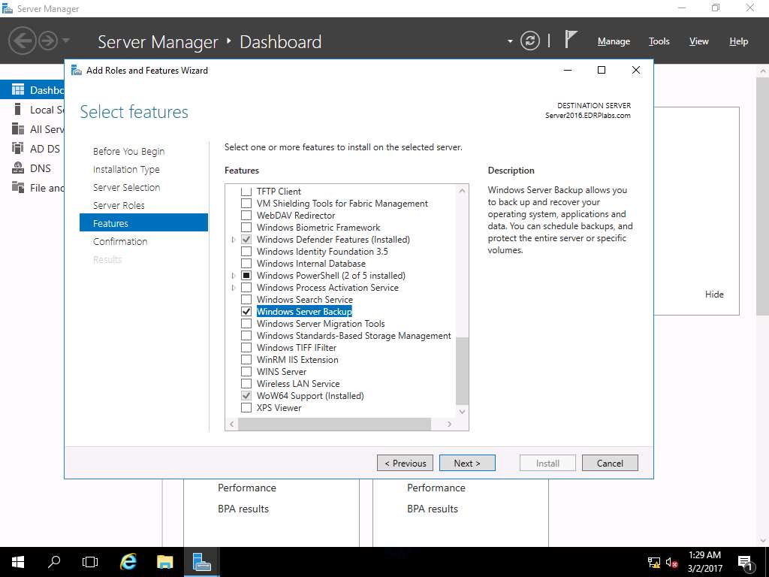This screenshot has height=577, width=769.
Task: Click the Server Manager forward arrow
Action: 48,41
